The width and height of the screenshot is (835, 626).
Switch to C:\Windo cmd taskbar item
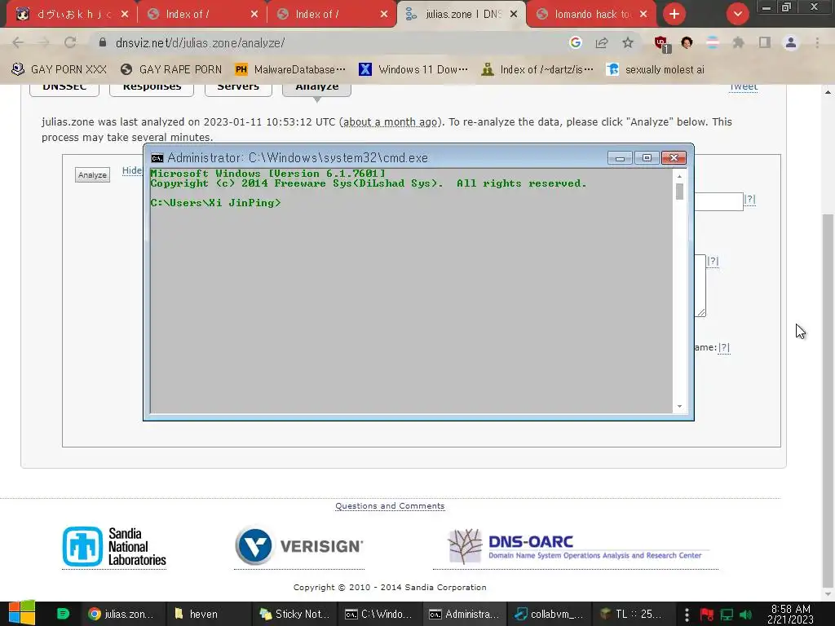point(378,614)
